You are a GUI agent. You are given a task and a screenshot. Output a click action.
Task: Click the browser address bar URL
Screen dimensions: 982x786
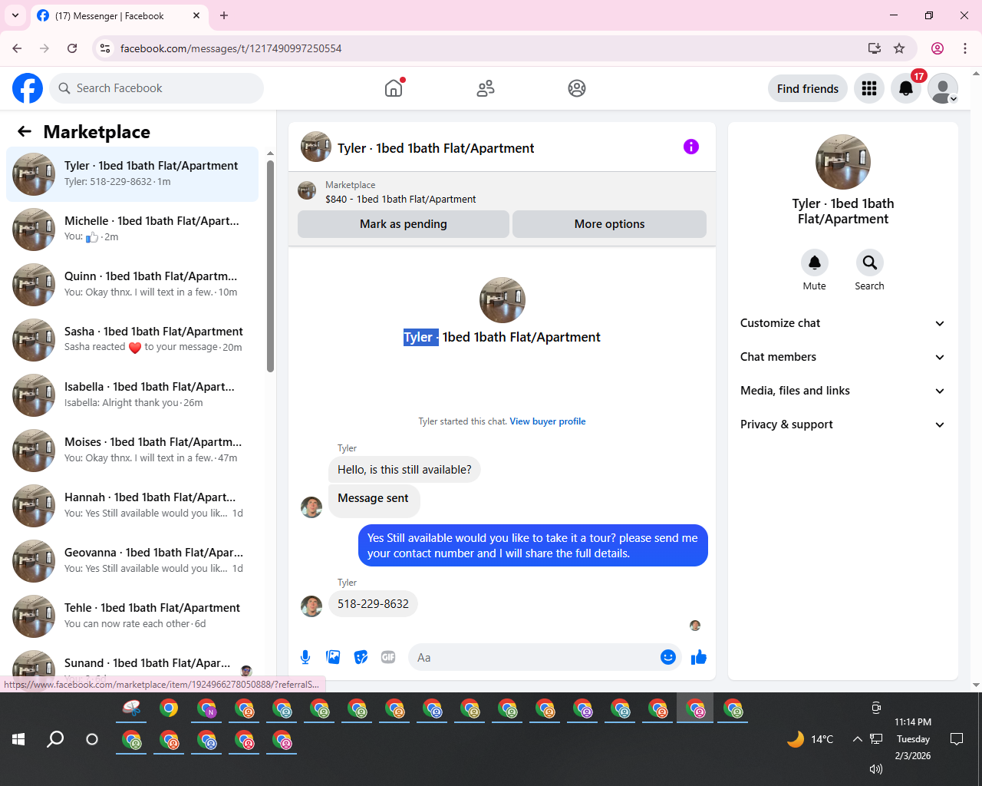click(x=231, y=48)
